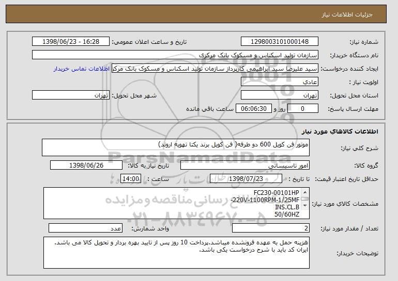Click the شماره نیاز label

point(364,42)
